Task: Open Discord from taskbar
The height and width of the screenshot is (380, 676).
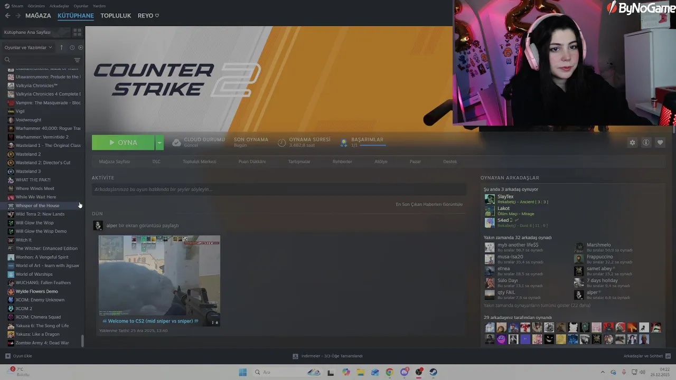Action: (x=405, y=372)
